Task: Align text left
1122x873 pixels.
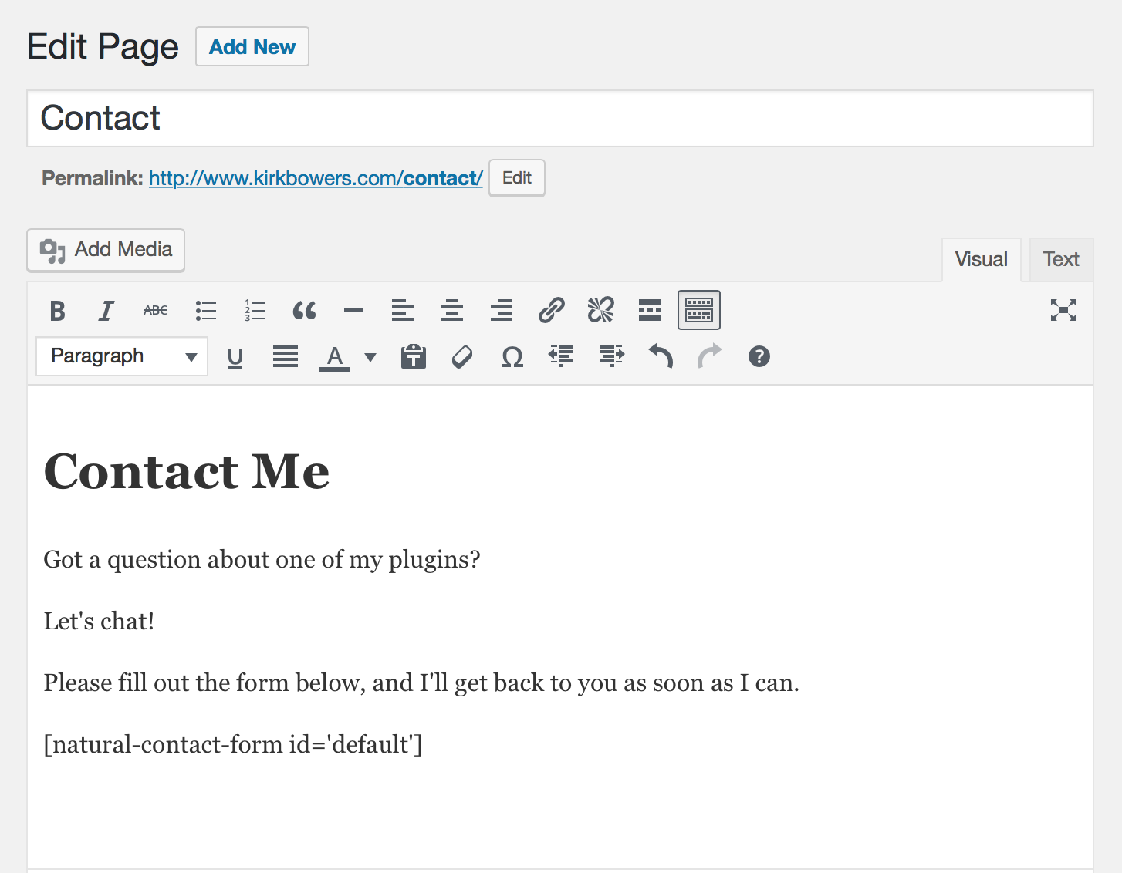Action: (403, 311)
